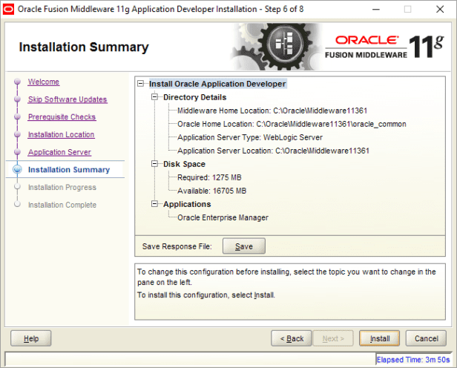Click the Welcome step bullet icon
The height and width of the screenshot is (368, 457).
pyautogui.click(x=18, y=82)
